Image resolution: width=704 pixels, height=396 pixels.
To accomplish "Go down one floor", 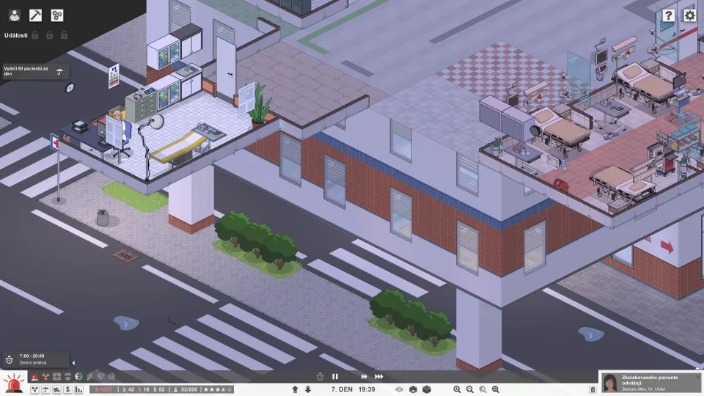I will point(308,389).
